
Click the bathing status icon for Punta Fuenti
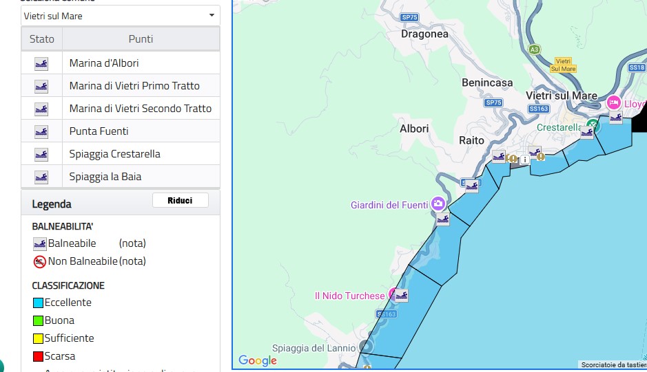[x=41, y=131]
